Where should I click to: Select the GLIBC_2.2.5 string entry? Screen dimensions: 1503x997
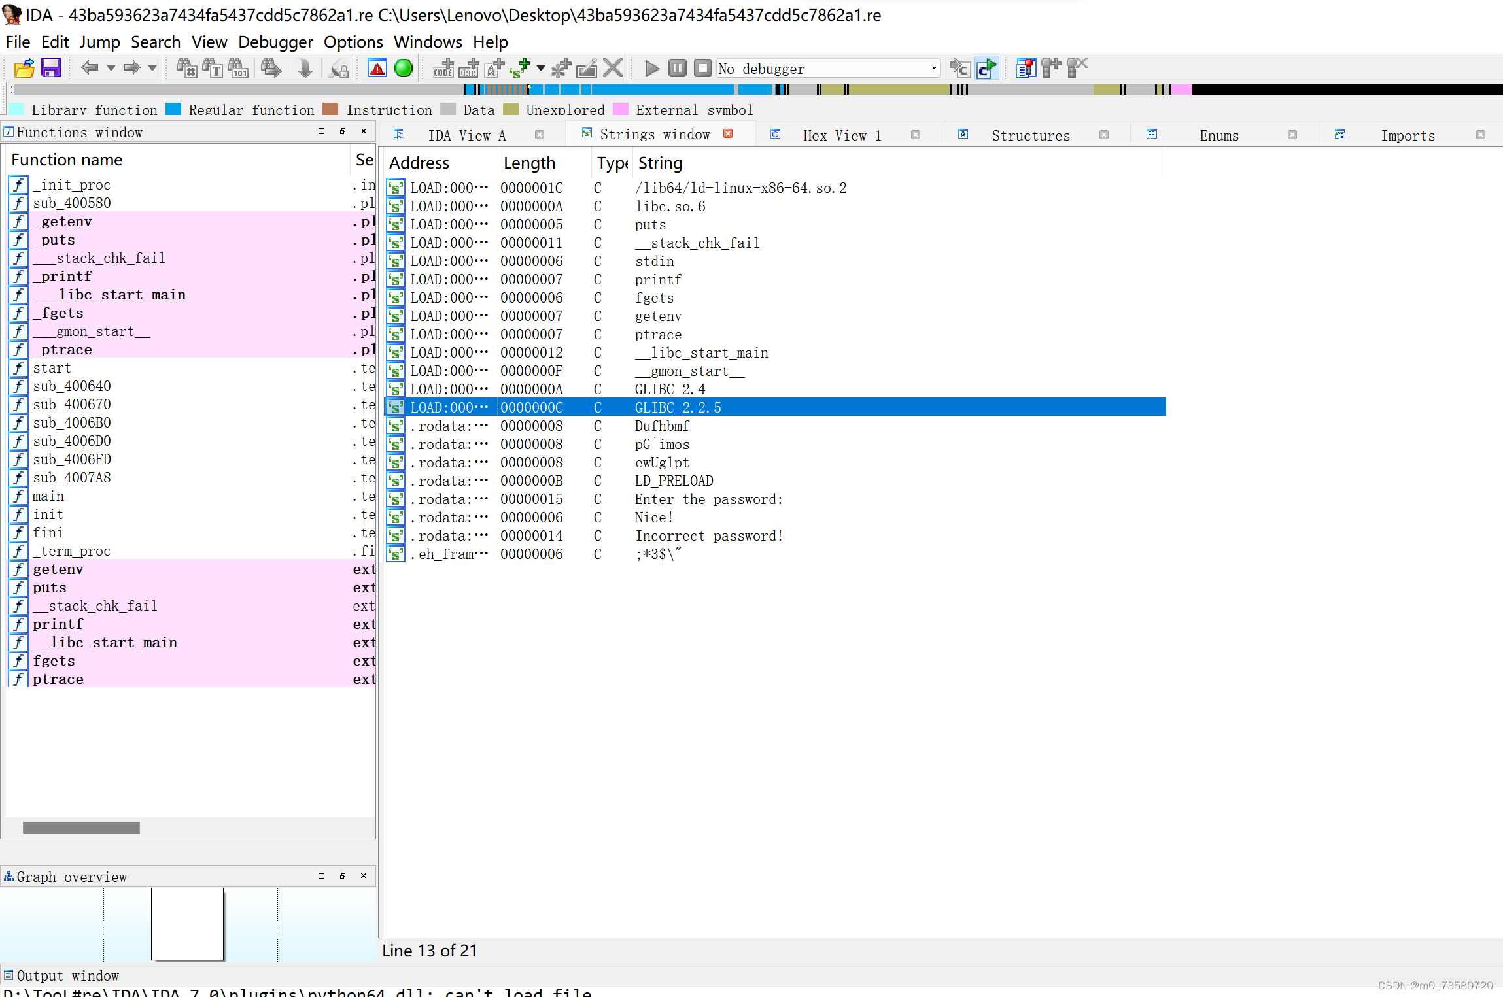click(678, 407)
